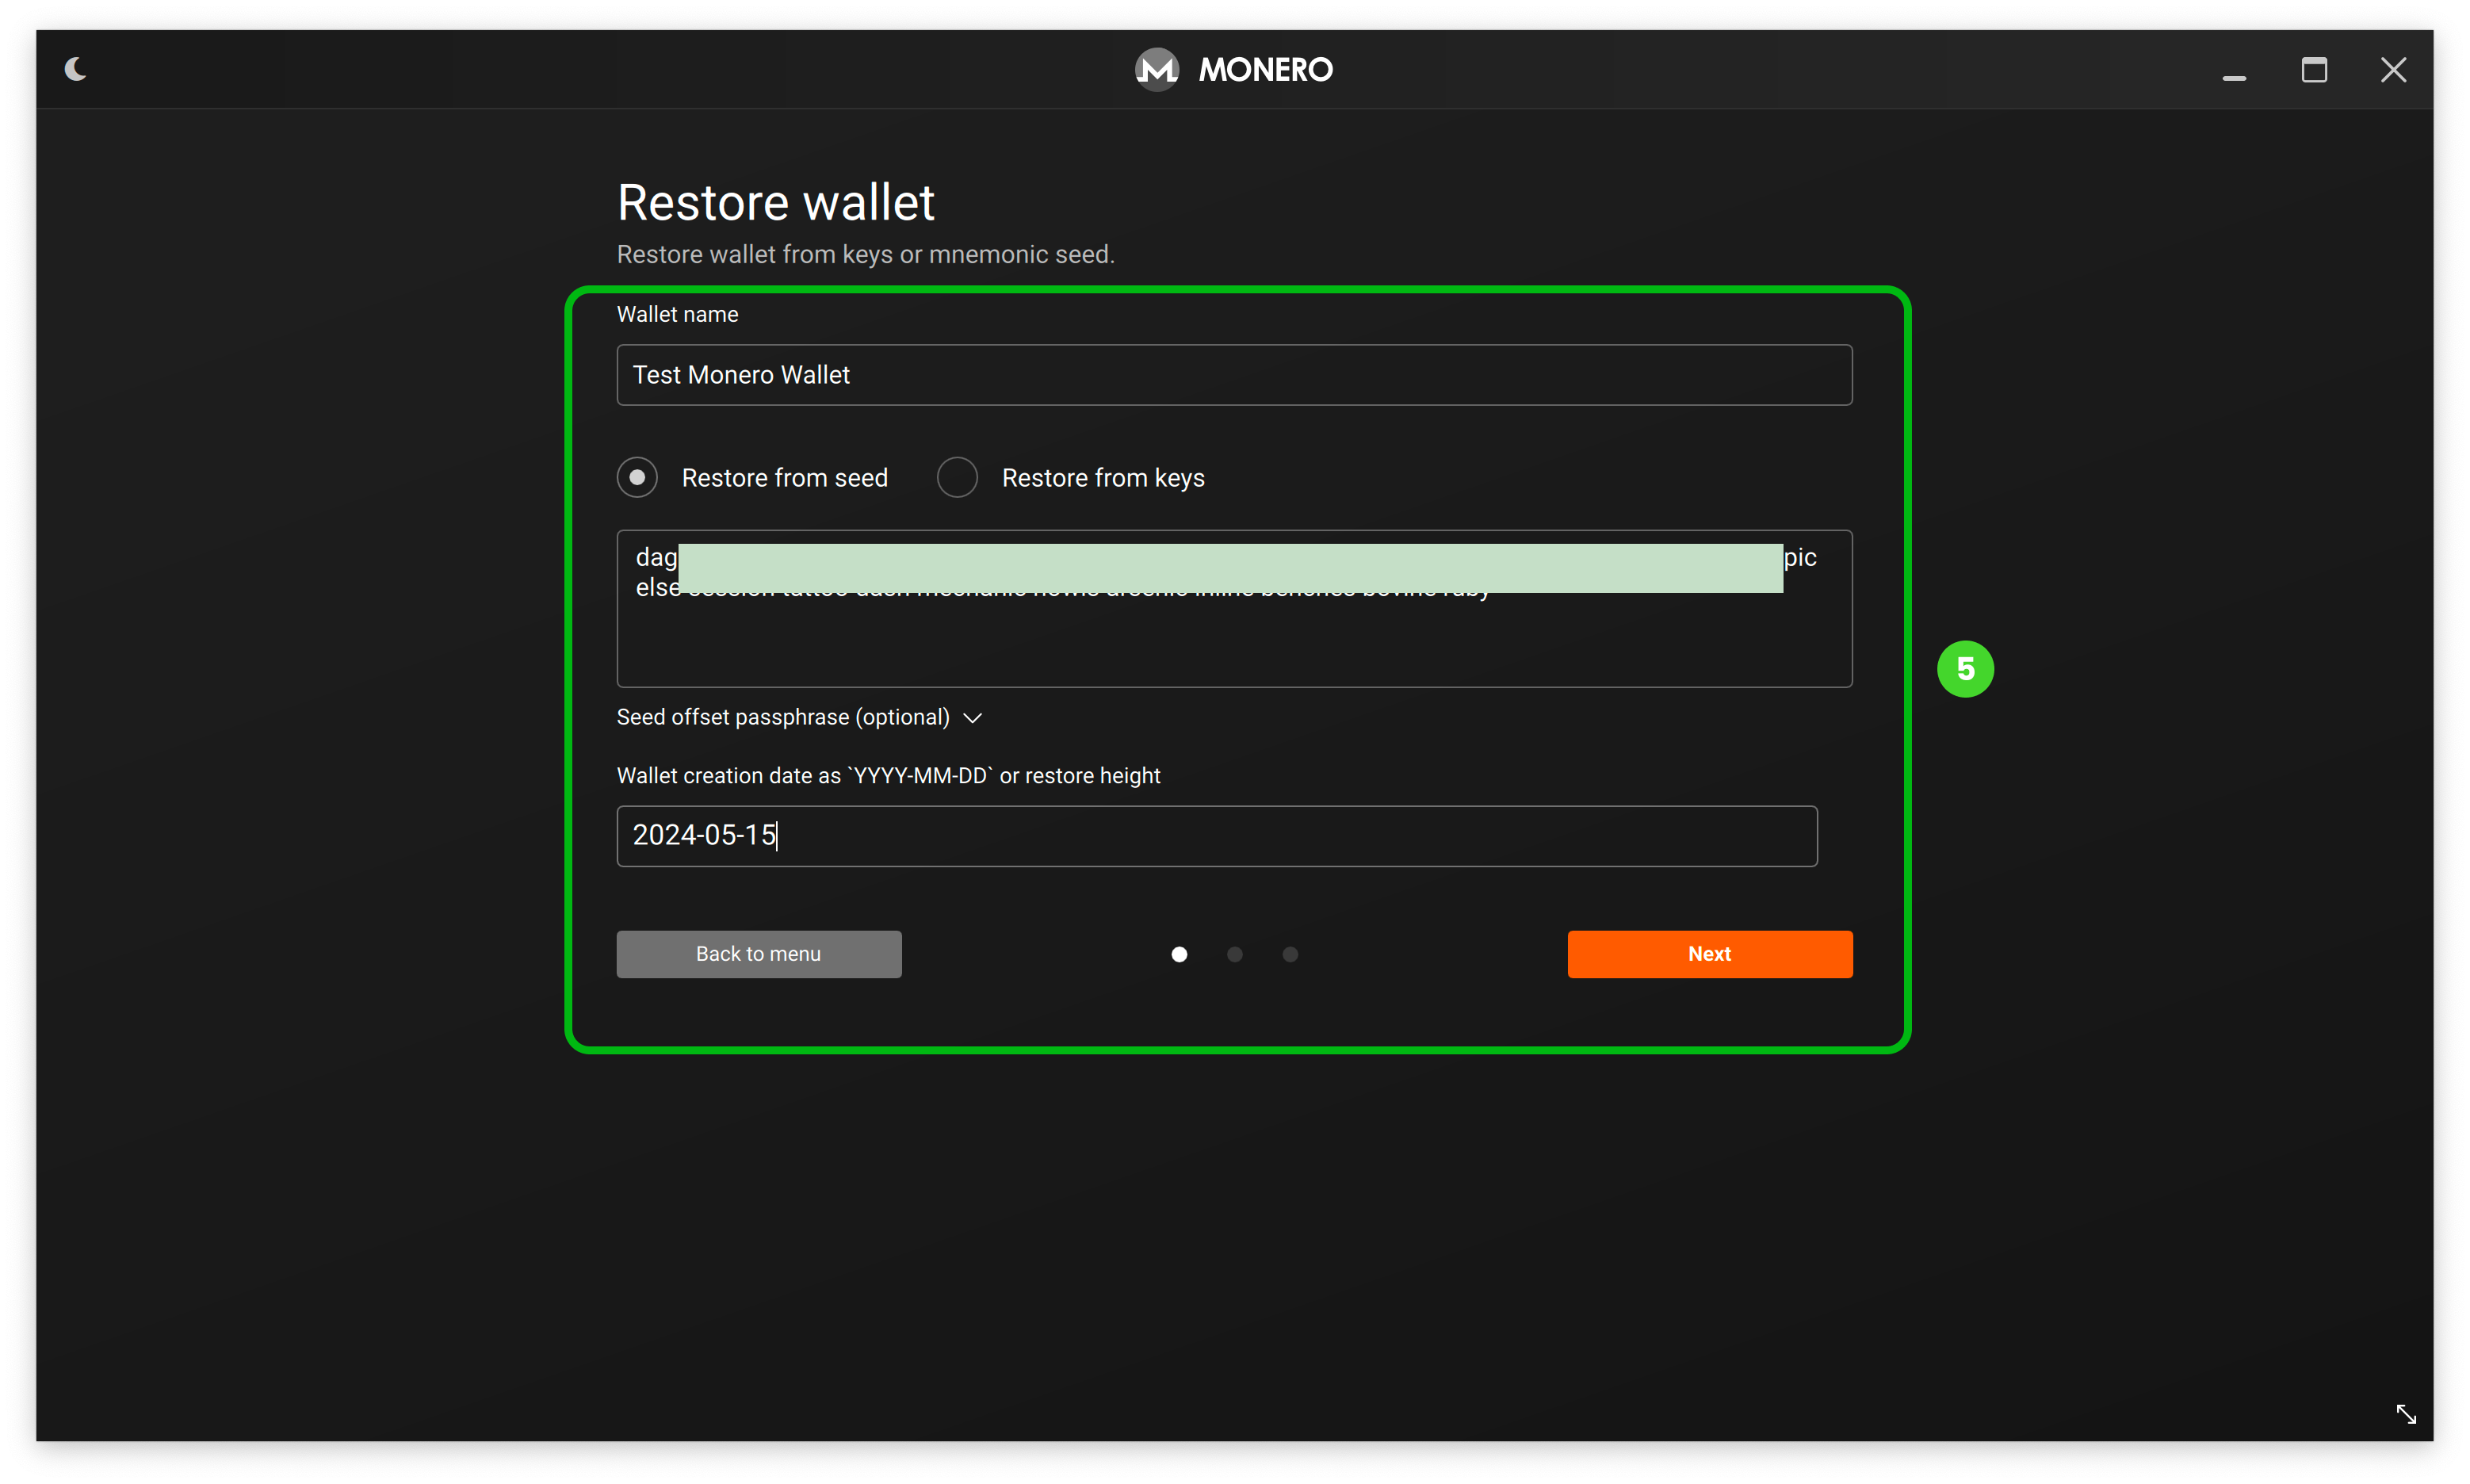Click the Wallet name field
The width and height of the screenshot is (2470, 1484).
[x=1234, y=375]
